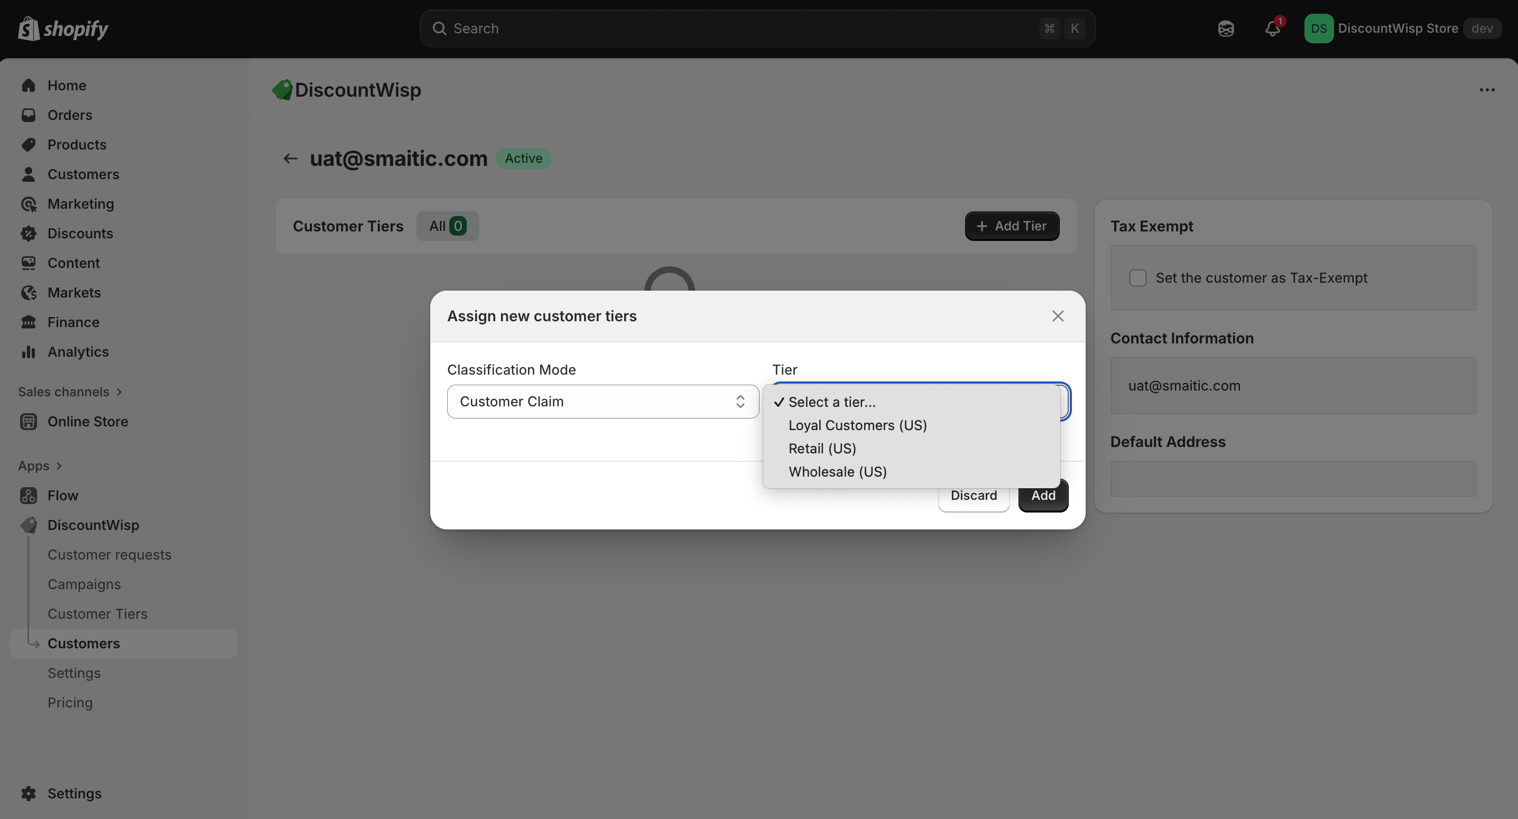The image size is (1518, 819).
Task: Click the back arrow beside uat@smaitic.com
Action: [x=290, y=159]
